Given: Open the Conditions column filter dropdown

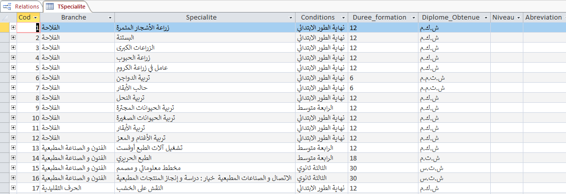Looking at the screenshot, I should (343, 18).
